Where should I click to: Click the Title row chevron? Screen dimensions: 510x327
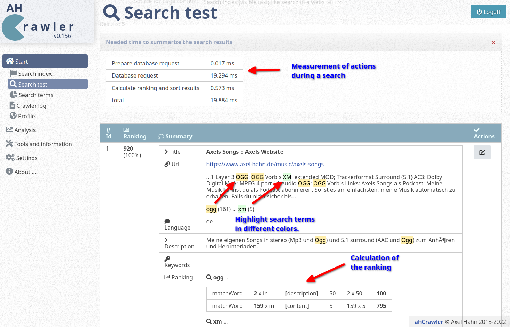pyautogui.click(x=166, y=152)
